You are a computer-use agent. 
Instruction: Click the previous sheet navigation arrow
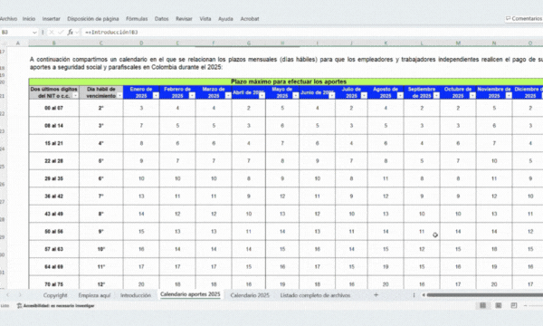[7, 295]
